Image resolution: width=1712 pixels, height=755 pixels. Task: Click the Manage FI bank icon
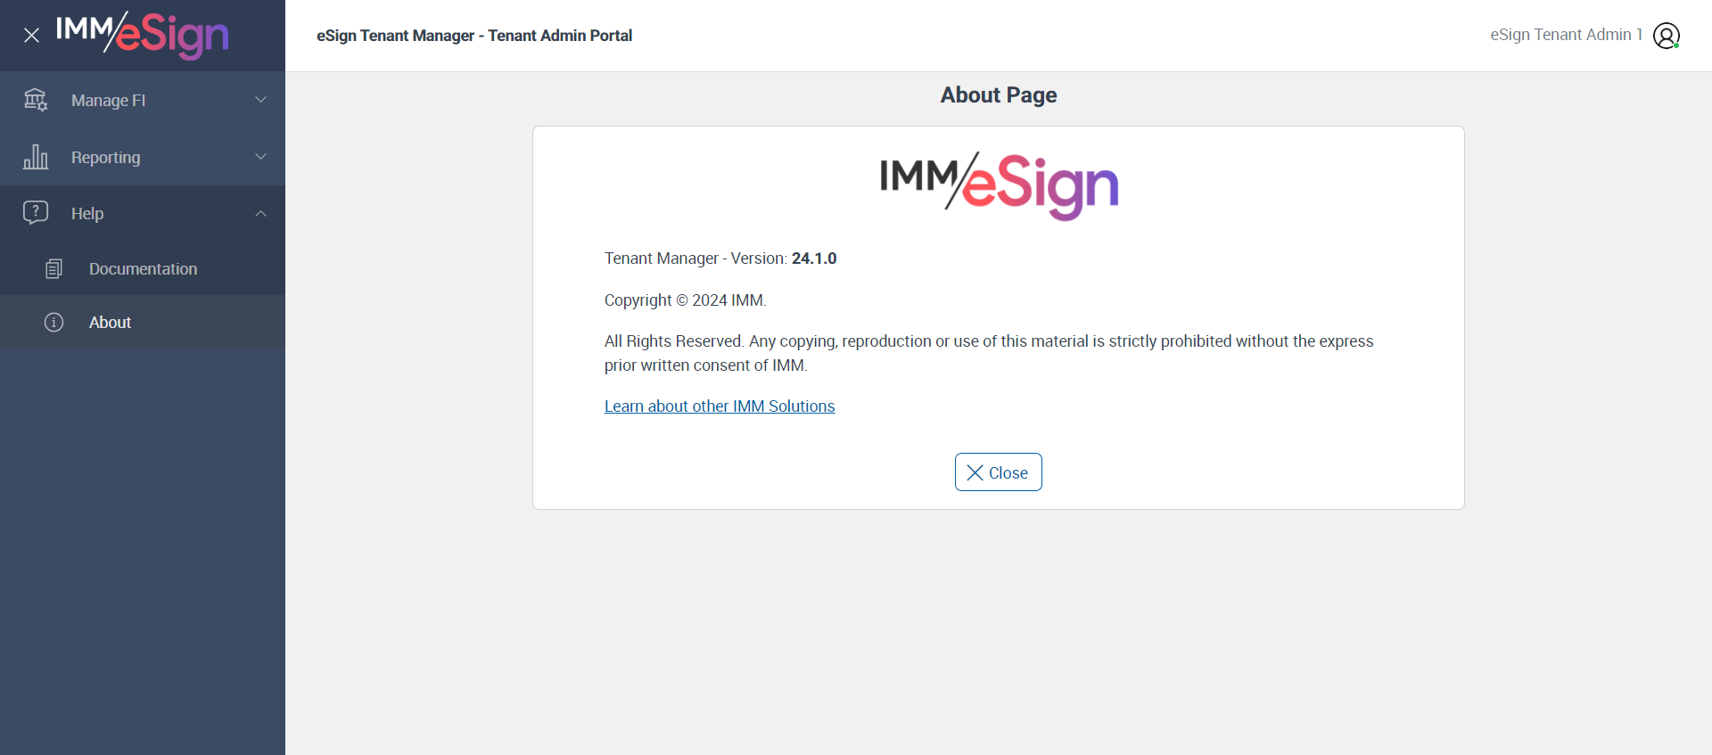click(x=36, y=100)
